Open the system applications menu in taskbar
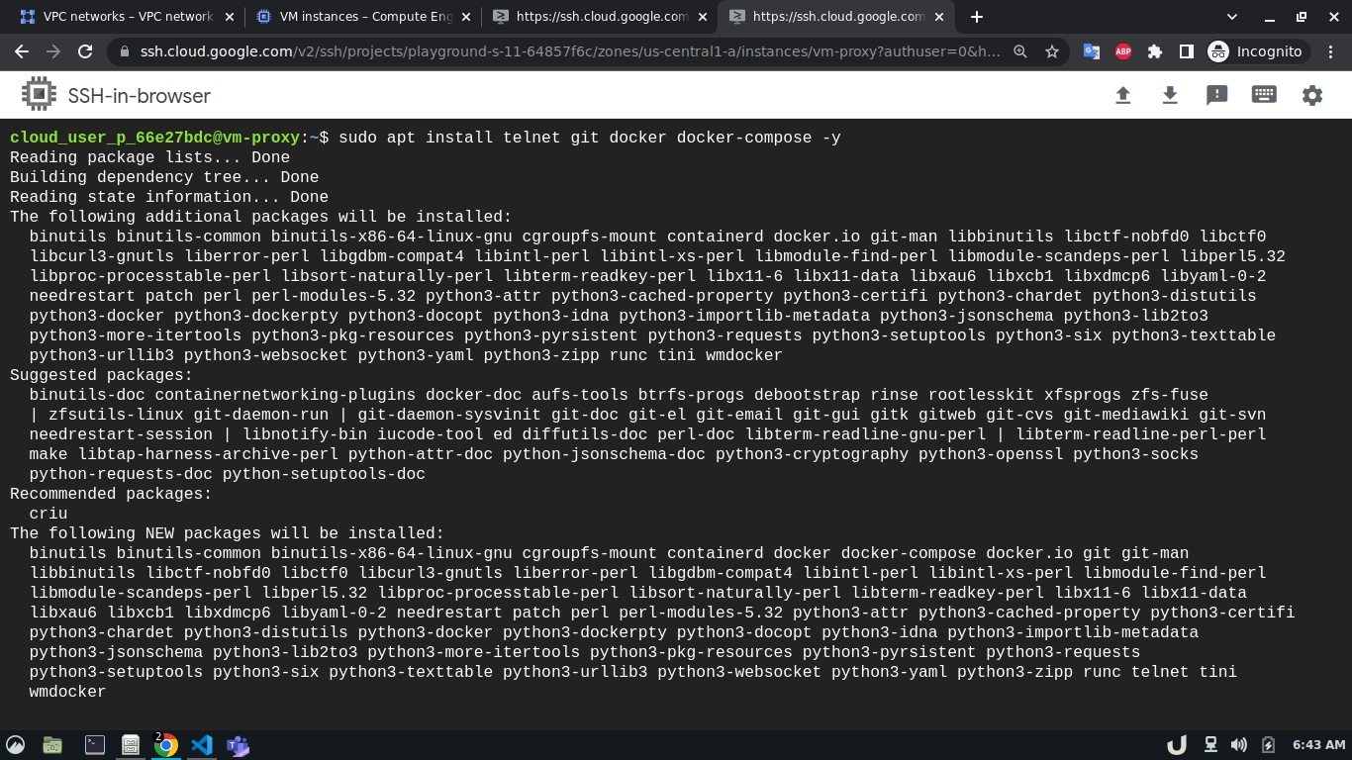1352x760 pixels. coord(15,745)
